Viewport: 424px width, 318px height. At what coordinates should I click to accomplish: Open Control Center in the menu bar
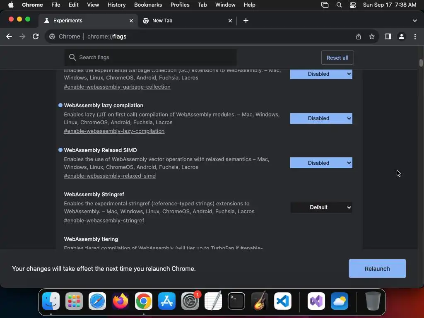353,5
